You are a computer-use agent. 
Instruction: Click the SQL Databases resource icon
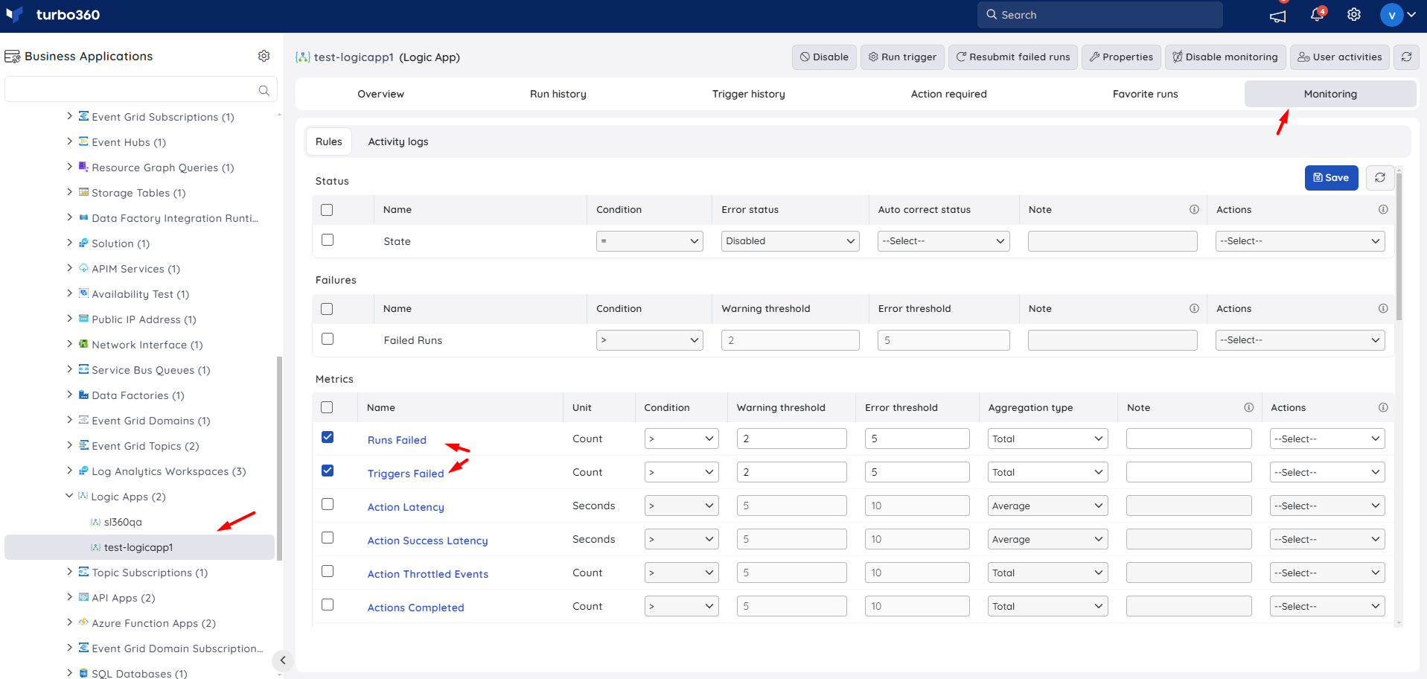coord(83,673)
